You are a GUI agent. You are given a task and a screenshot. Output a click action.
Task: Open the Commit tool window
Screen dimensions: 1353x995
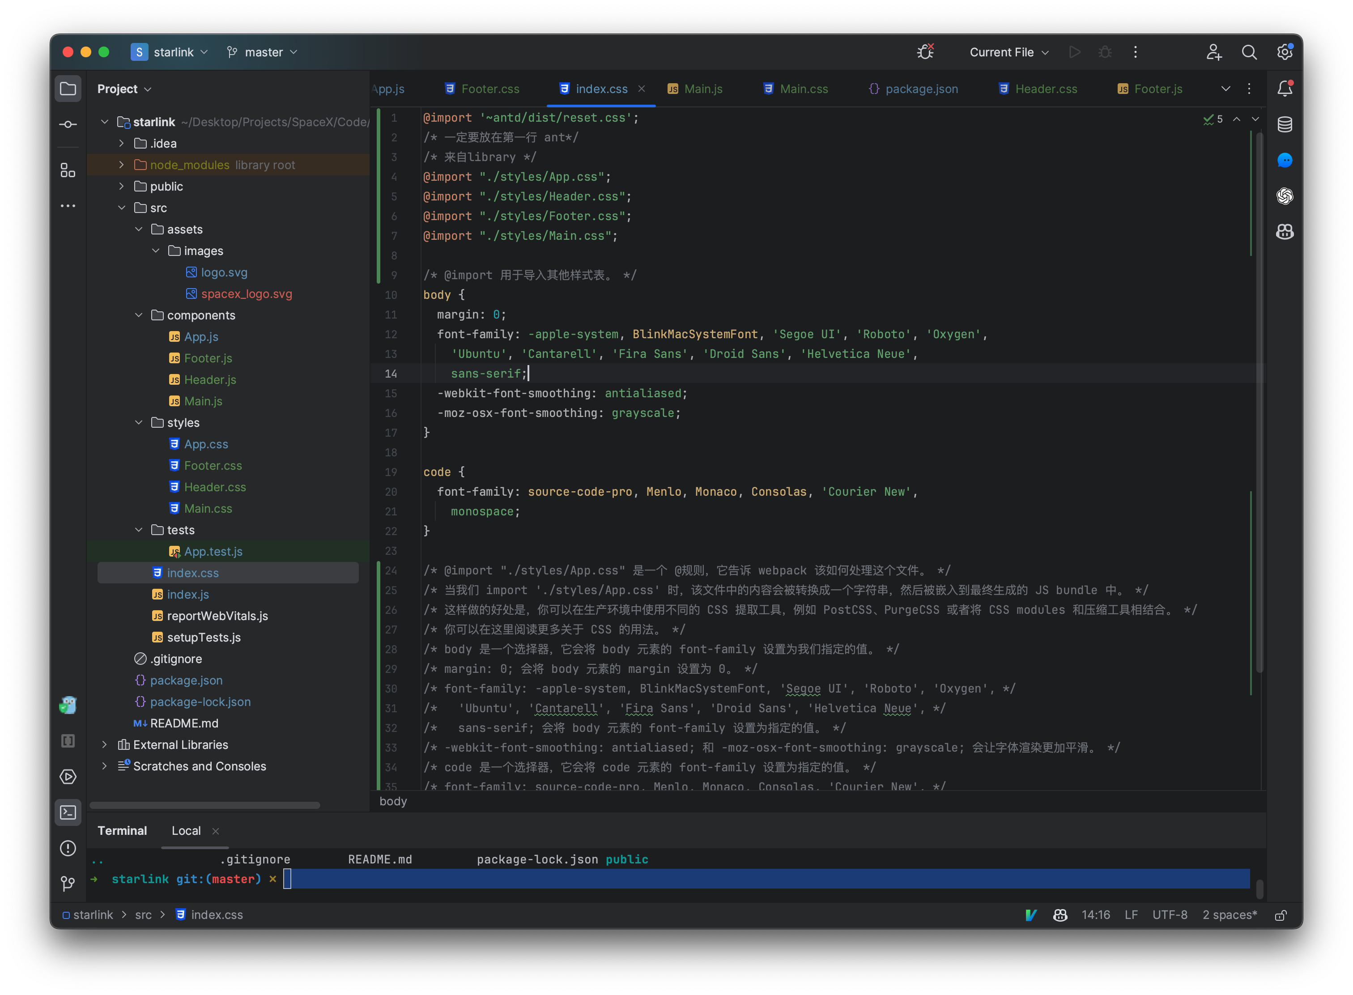[68, 124]
